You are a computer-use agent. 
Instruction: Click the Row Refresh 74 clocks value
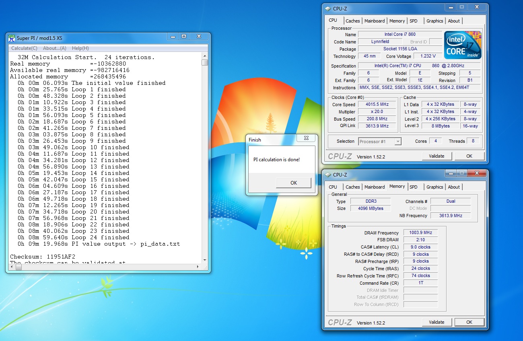point(420,276)
